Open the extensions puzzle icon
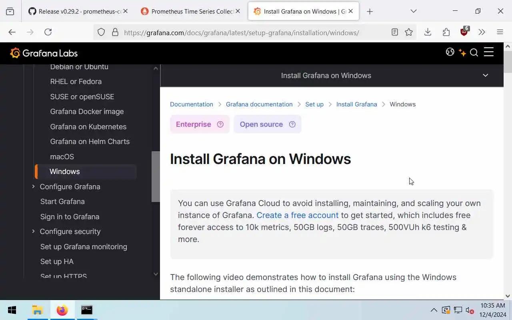 pyautogui.click(x=446, y=32)
